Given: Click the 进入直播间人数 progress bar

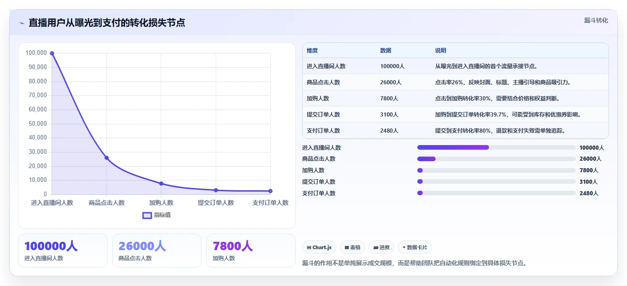Looking at the screenshot, I should coord(496,147).
